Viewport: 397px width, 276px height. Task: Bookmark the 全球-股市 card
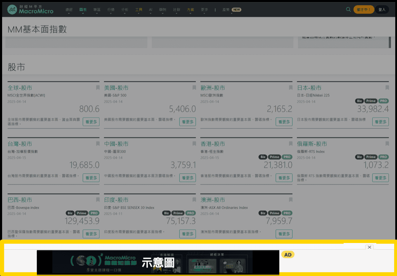98,87
